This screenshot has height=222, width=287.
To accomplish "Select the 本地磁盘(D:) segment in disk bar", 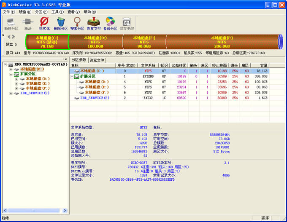I will click(95, 42).
